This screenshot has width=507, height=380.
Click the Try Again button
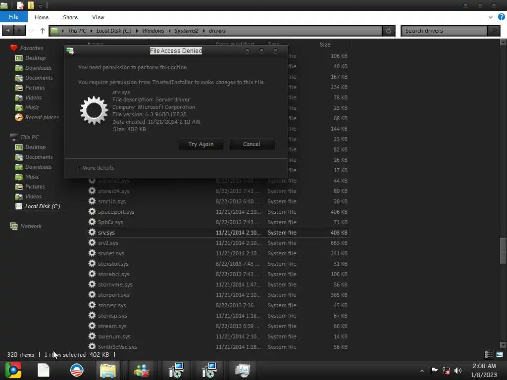click(x=201, y=144)
